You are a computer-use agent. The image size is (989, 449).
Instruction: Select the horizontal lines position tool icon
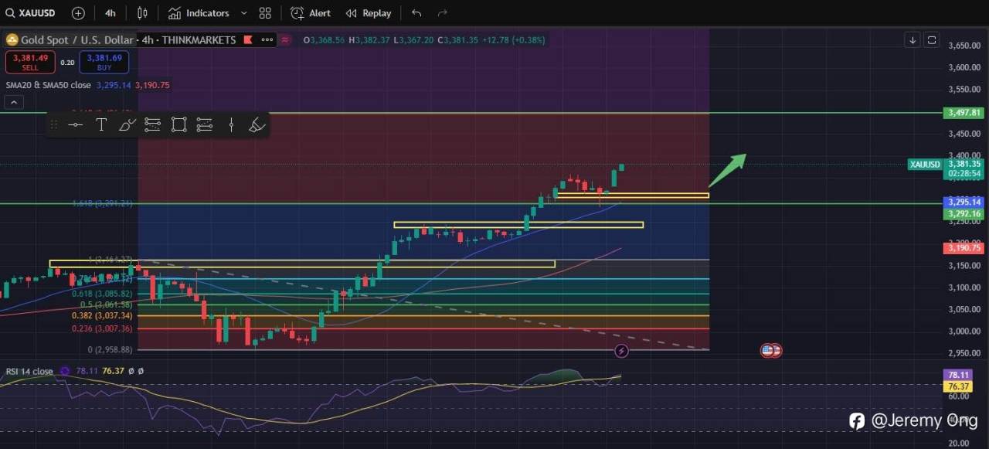point(204,124)
